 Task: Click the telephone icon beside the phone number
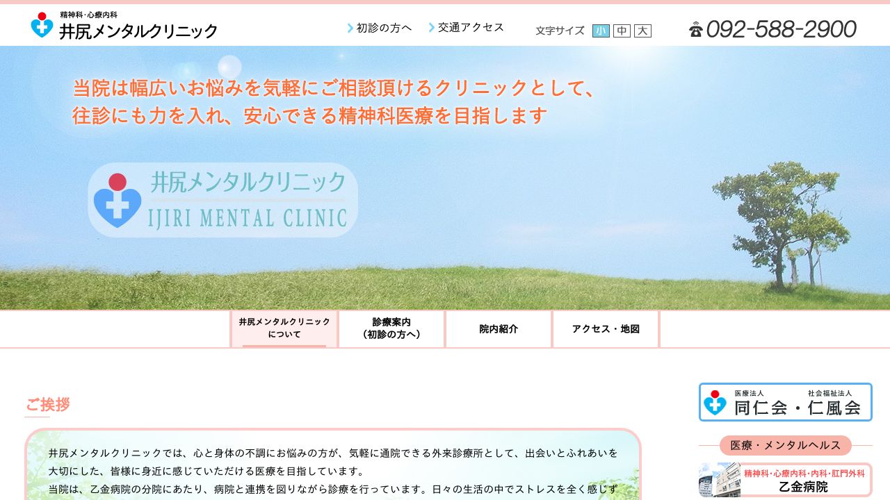pos(697,29)
